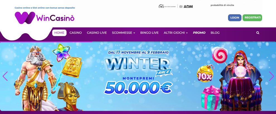Click the green Registrati button
Screen dimensions: 276x114
[252, 18]
